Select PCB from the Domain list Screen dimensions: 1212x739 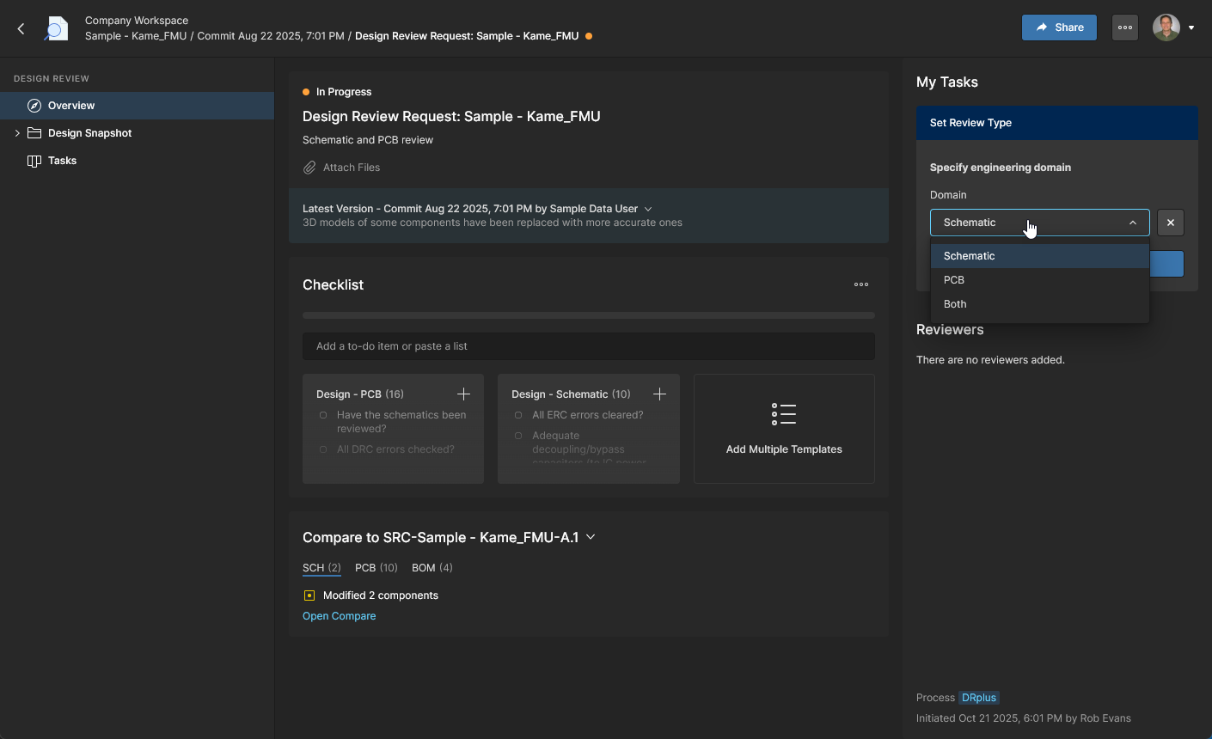(x=954, y=280)
